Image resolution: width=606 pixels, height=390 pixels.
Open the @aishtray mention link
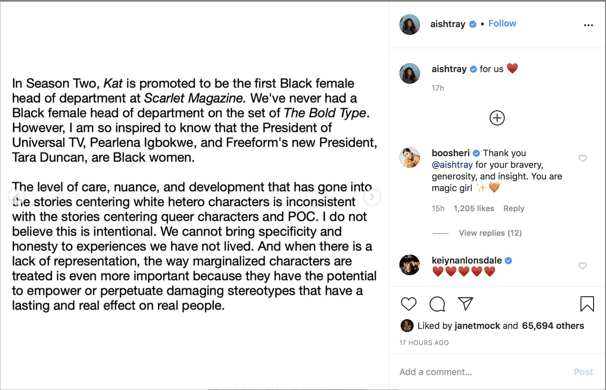click(452, 165)
